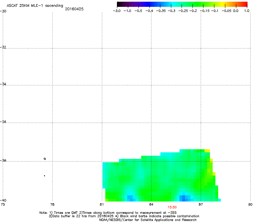Click latitude axis label -40

pos(3,200)
